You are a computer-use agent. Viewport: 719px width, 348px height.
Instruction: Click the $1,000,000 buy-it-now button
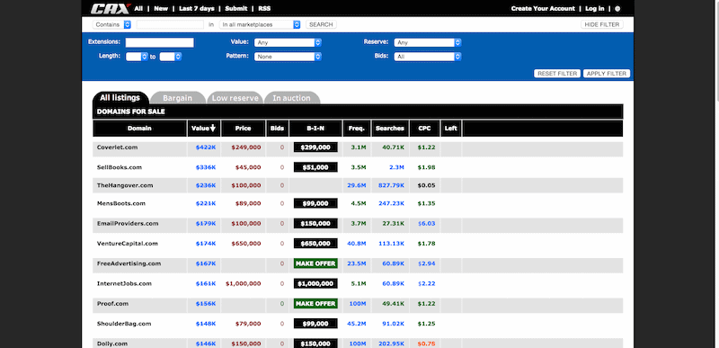click(x=315, y=284)
